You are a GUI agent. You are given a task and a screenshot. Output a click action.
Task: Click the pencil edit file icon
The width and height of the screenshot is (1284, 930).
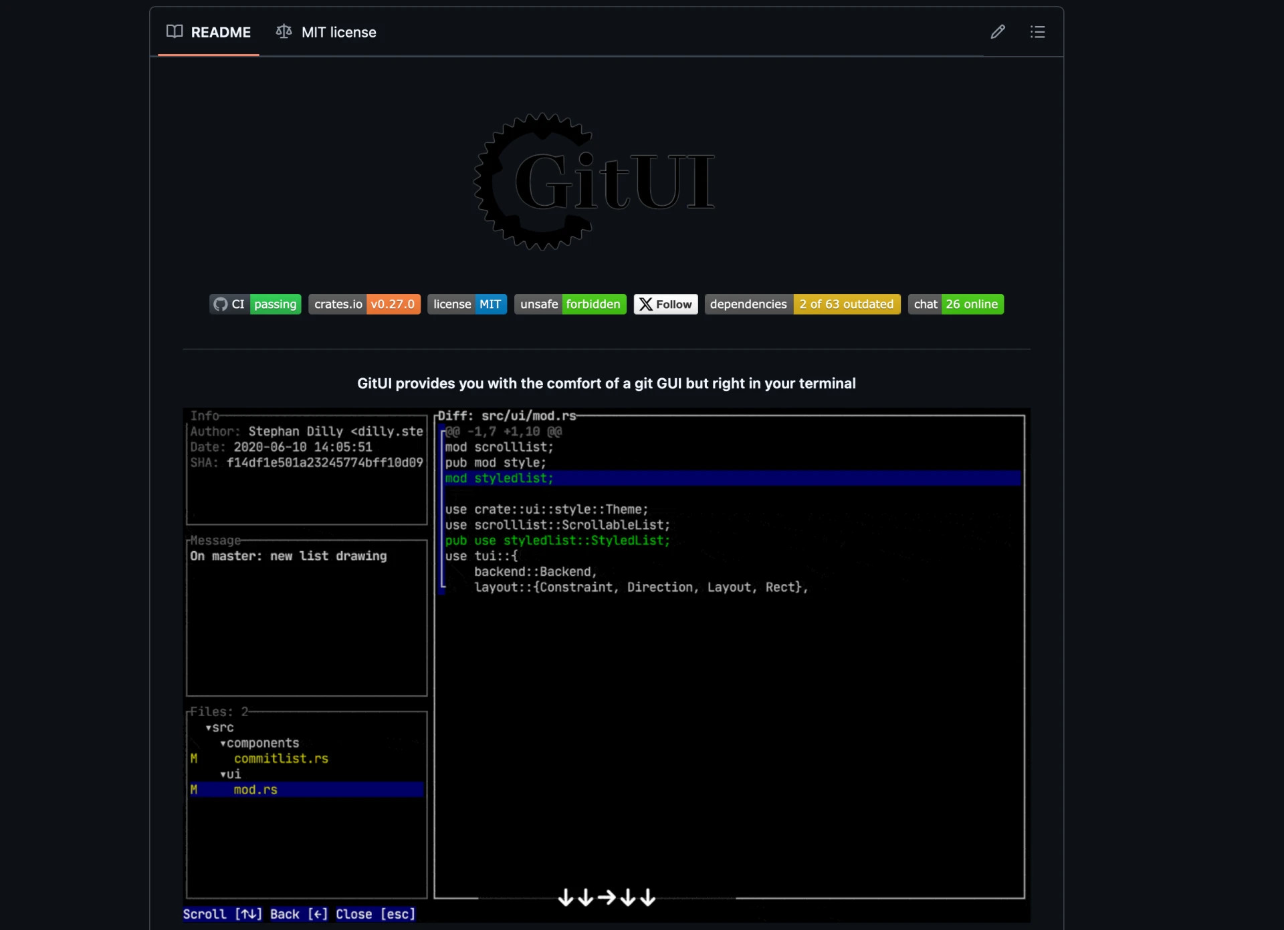(998, 32)
